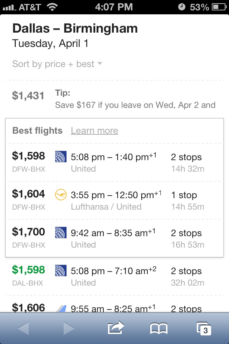Open the 'Sort by price + best' dropdown
The height and width of the screenshot is (344, 229).
click(54, 64)
